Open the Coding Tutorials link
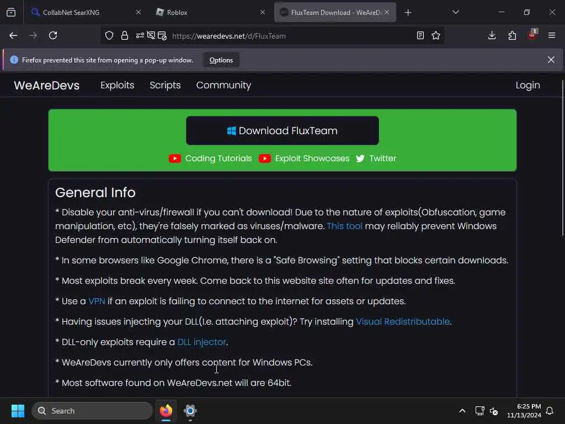 tap(218, 158)
